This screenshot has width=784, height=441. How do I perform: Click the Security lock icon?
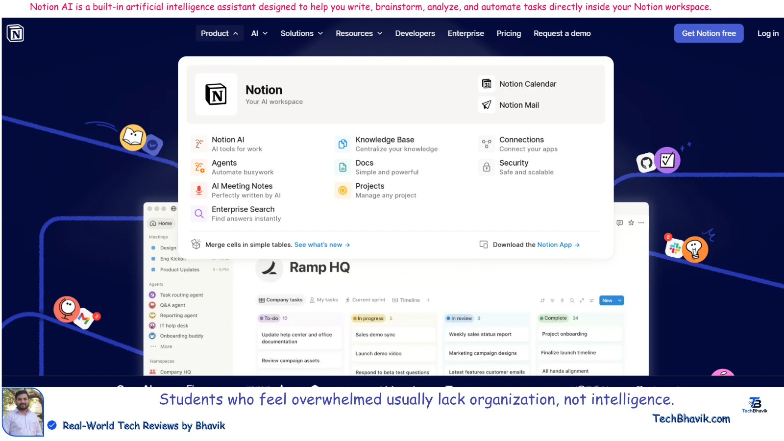coord(487,167)
